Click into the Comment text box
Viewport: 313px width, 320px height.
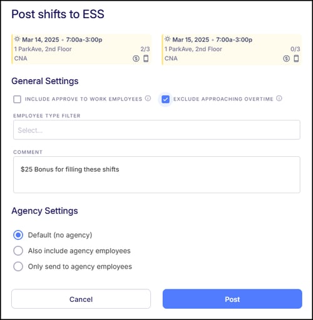156,174
